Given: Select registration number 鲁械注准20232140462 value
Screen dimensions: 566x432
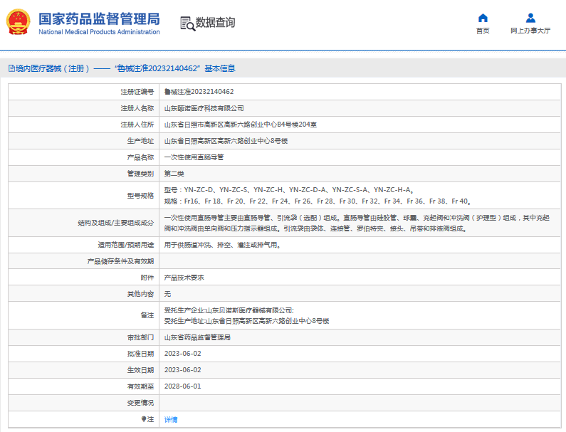Looking at the screenshot, I should (199, 92).
